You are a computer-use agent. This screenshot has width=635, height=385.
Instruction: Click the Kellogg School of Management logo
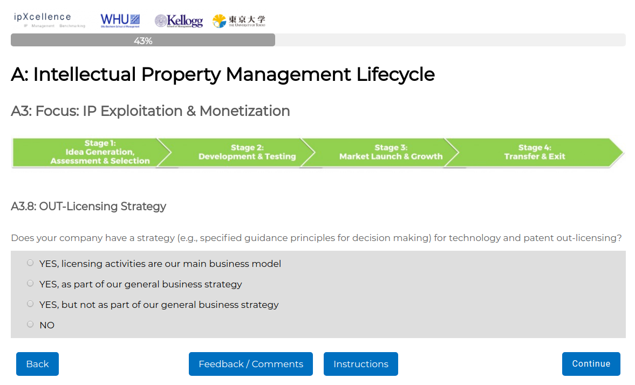pyautogui.click(x=179, y=20)
